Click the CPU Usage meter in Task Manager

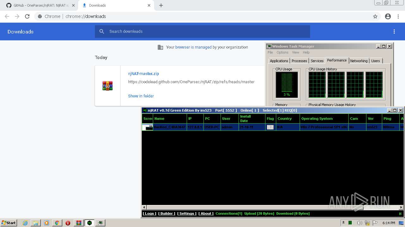(x=287, y=84)
